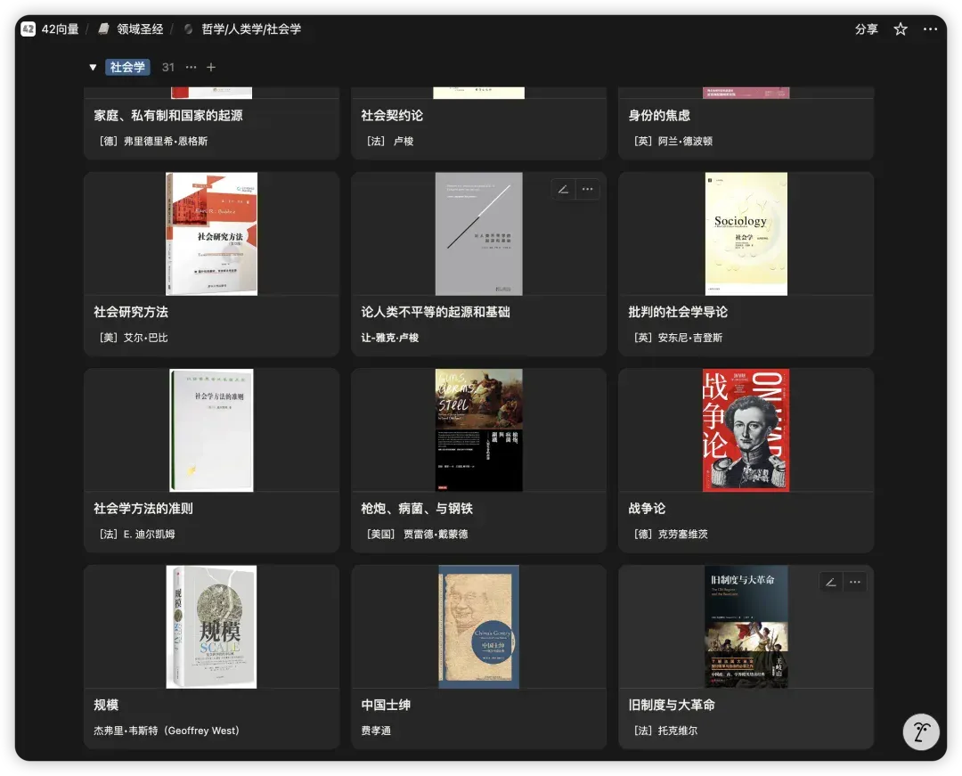Edit the 论人类不平等的起源和基础 card
The height and width of the screenshot is (776, 962).
[x=563, y=190]
